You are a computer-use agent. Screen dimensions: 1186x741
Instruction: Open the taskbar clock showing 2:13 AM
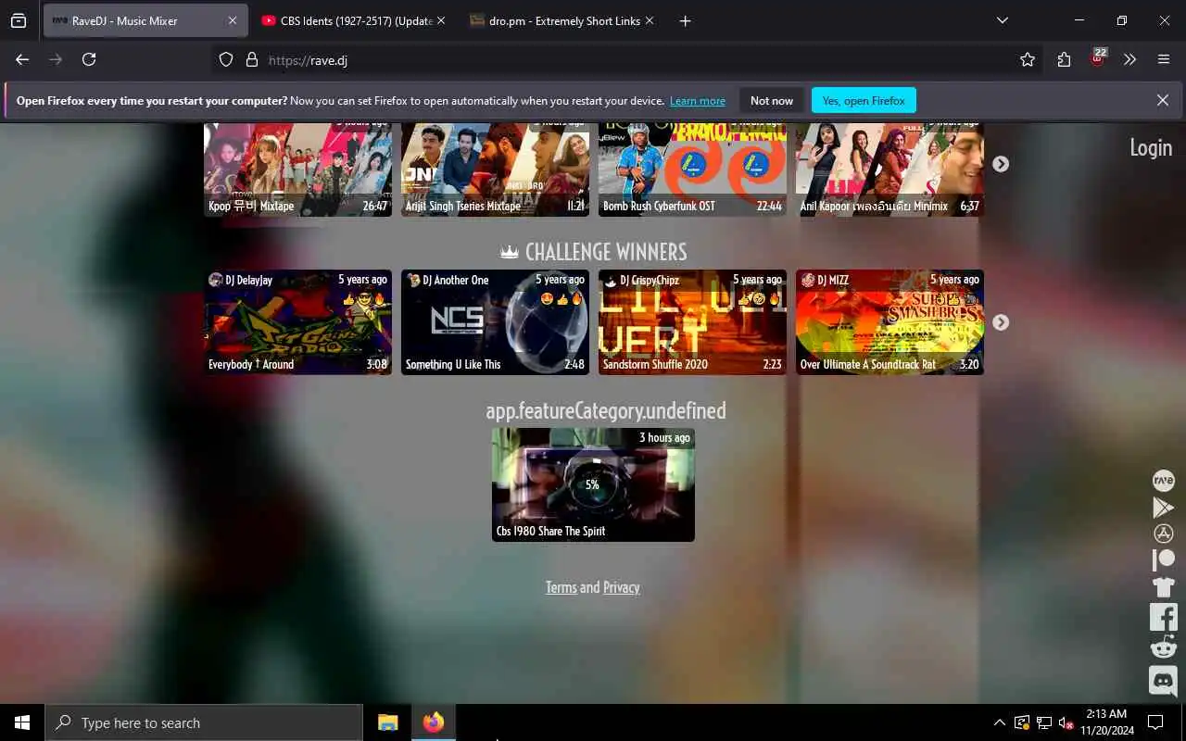[x=1106, y=722]
